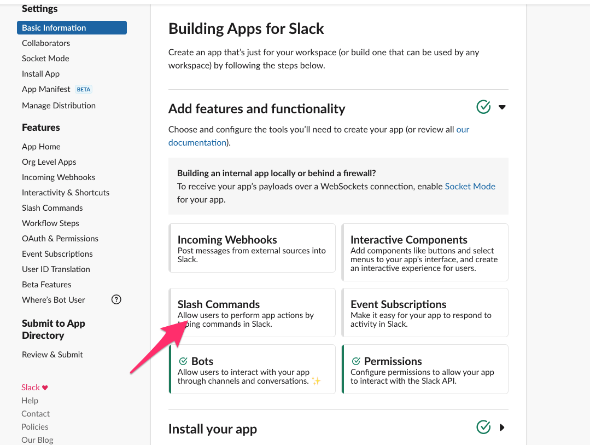Open the help icon beside Where's Bot User
This screenshot has width=590, height=445.
[116, 299]
